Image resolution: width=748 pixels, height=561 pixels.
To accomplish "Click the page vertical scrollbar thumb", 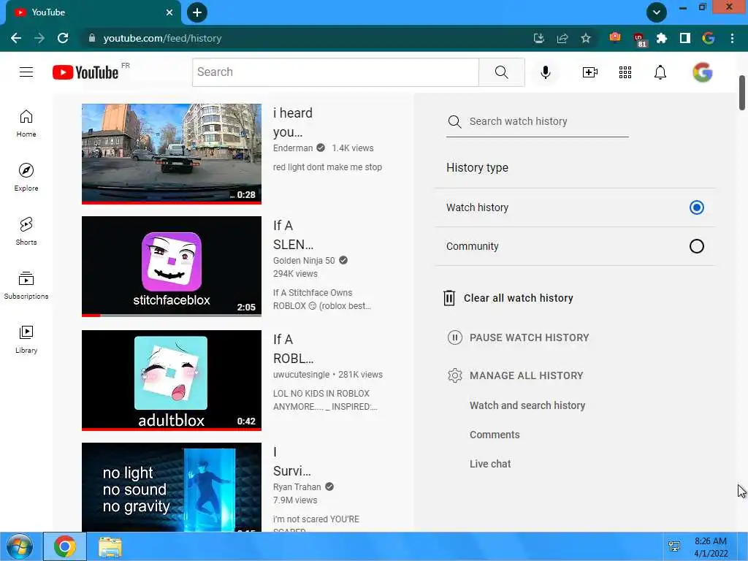I will (x=742, y=93).
